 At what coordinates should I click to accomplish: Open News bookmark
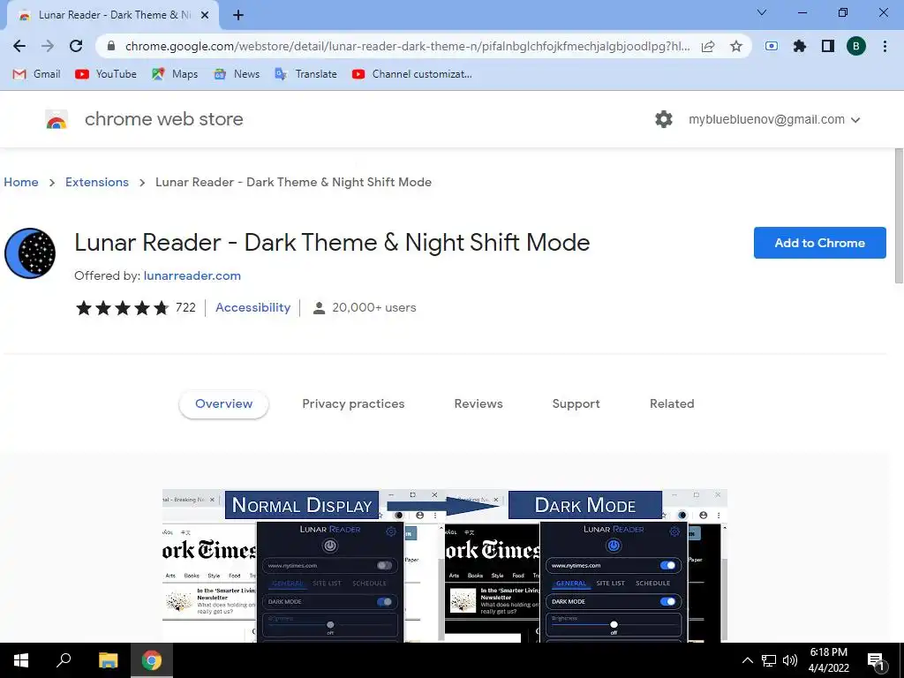(x=237, y=74)
